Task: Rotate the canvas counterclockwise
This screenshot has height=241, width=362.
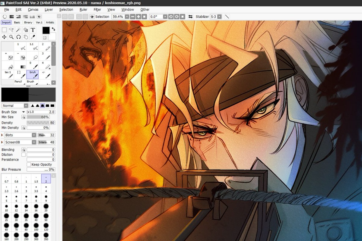Action: point(171,17)
